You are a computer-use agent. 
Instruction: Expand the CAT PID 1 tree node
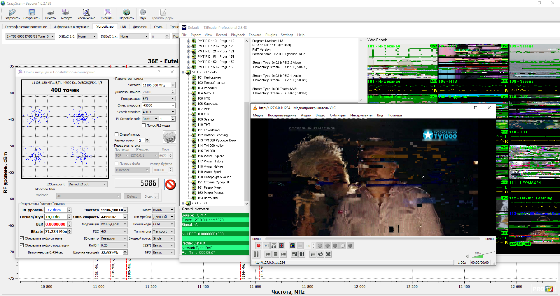click(x=183, y=203)
